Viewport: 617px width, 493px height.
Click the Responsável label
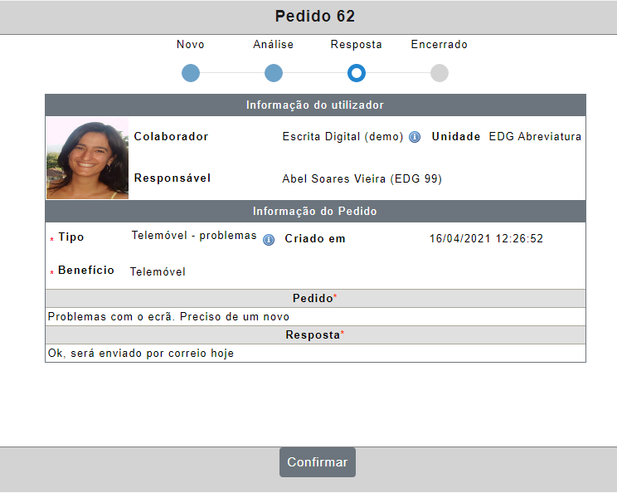pos(172,178)
